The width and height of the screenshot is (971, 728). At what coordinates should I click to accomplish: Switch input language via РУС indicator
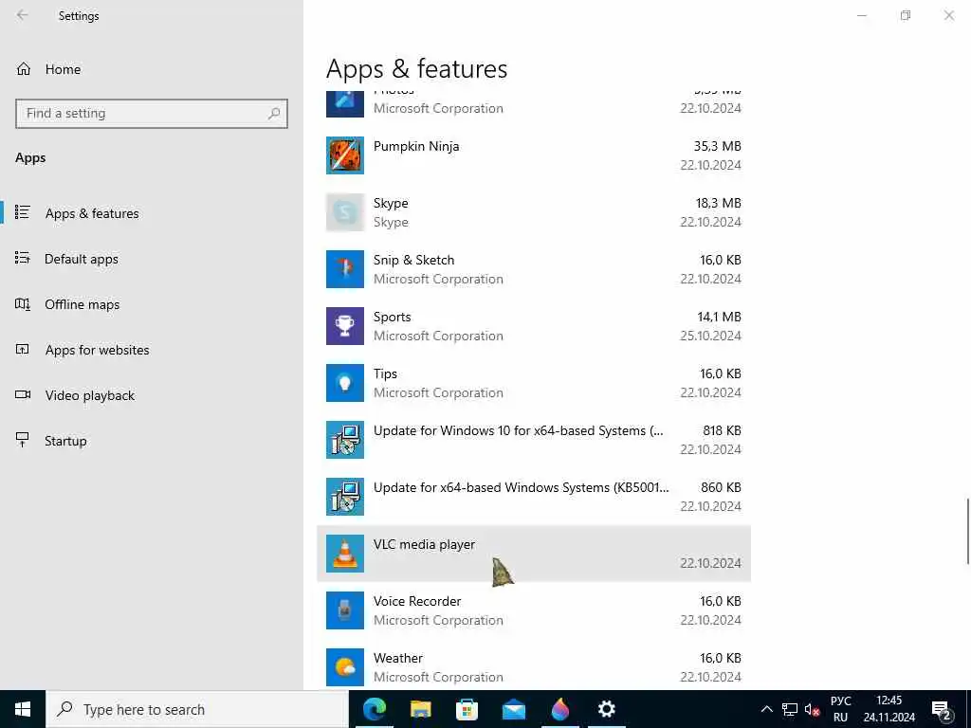(840, 709)
